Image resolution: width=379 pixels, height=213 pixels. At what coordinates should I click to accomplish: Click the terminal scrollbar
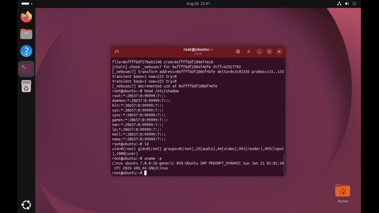click(x=284, y=164)
